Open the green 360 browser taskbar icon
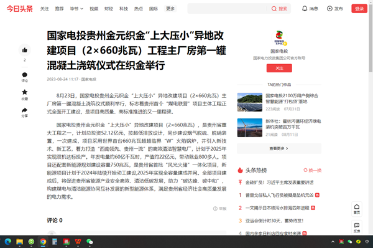This screenshot has width=373, height=248. (x=31, y=242)
